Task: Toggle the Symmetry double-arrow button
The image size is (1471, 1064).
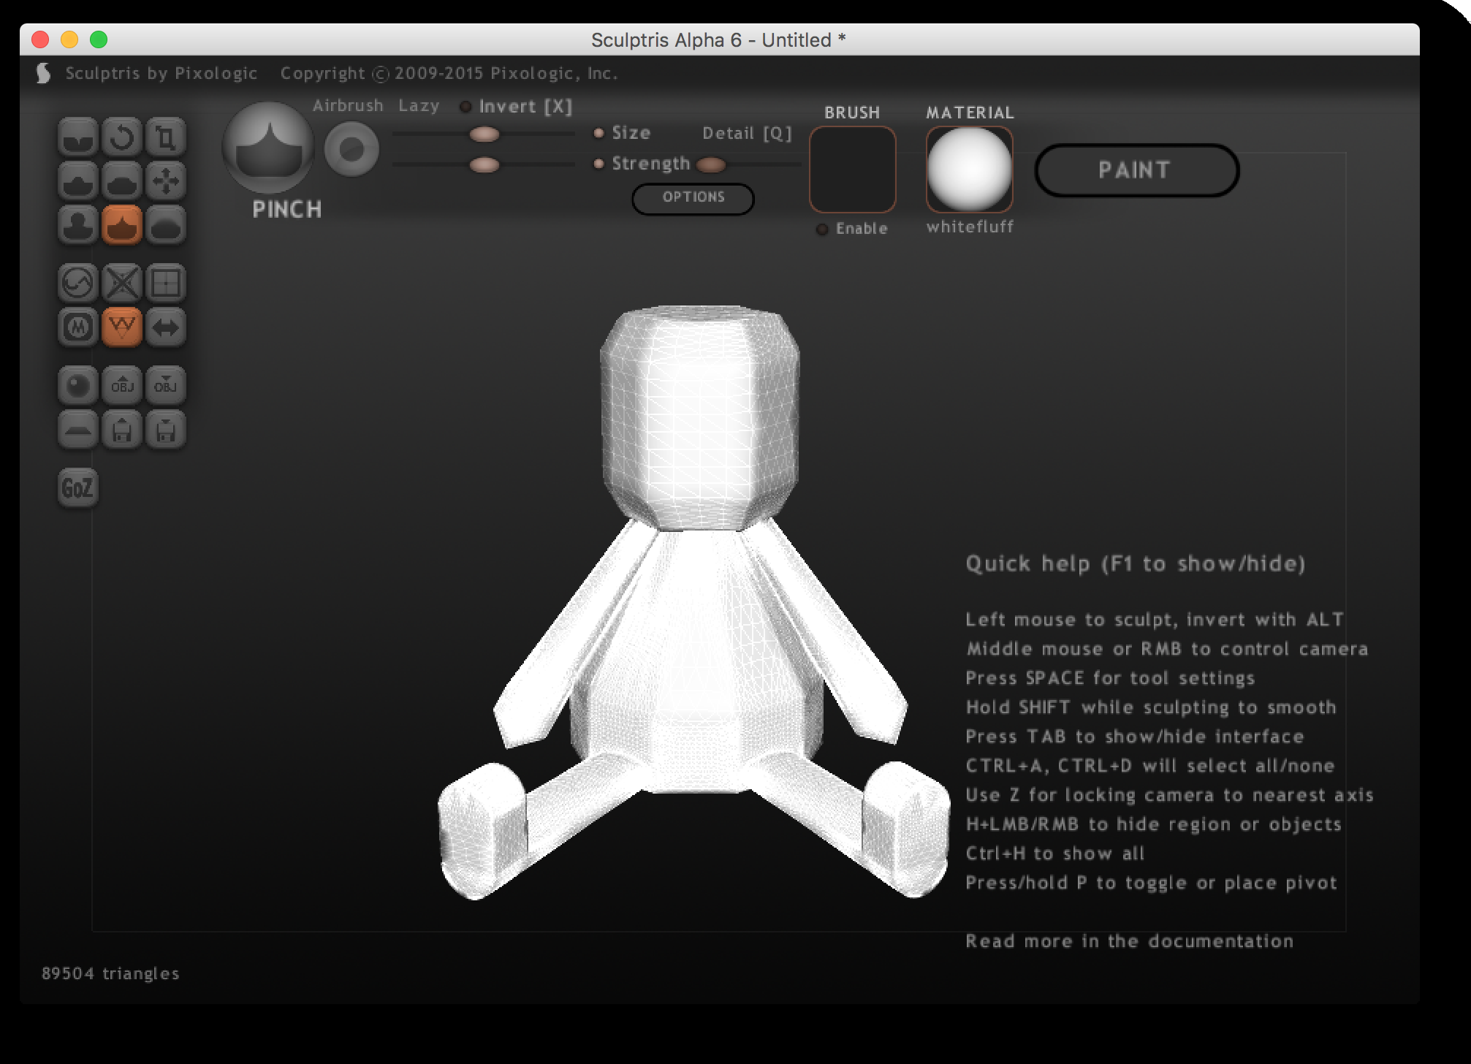Action: tap(166, 327)
